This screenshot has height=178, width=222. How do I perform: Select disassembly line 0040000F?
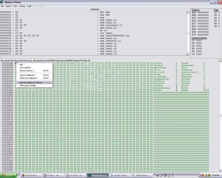pyautogui.click(x=93, y=35)
